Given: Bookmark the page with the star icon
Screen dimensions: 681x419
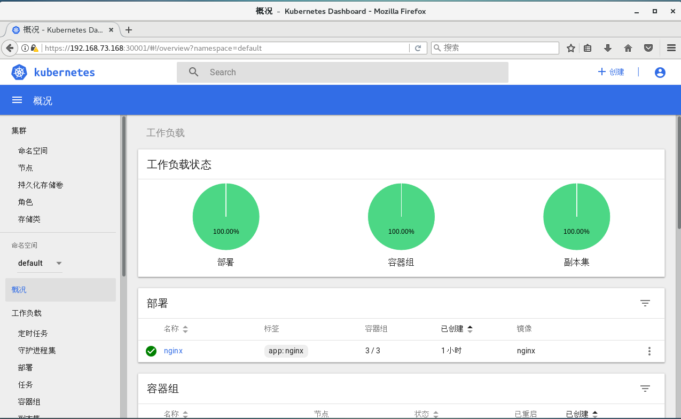Looking at the screenshot, I should pos(570,48).
